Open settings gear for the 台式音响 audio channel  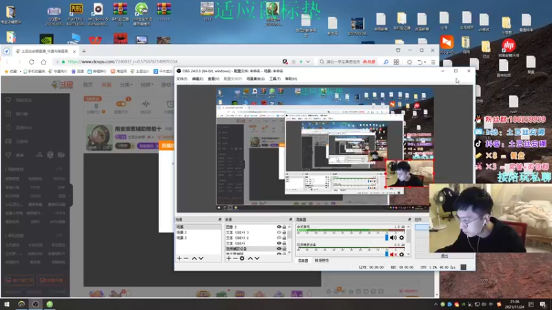[402, 238]
